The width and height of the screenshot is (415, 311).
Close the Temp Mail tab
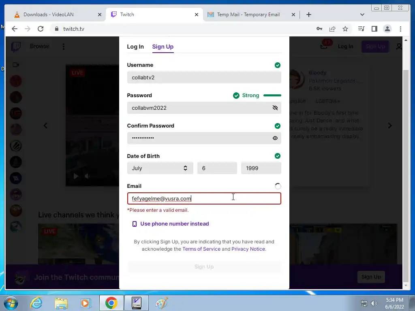(293, 15)
